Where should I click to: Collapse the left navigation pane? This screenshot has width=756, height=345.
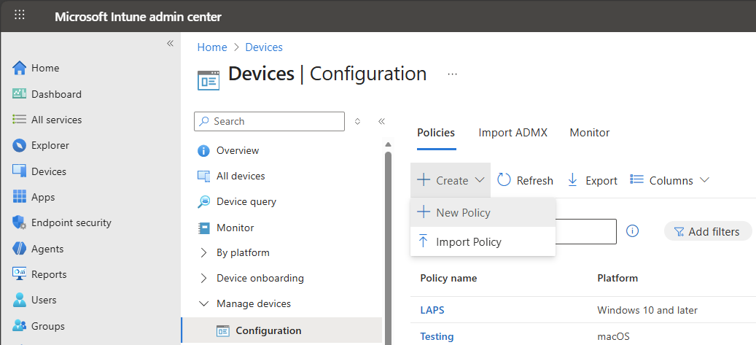[170, 44]
